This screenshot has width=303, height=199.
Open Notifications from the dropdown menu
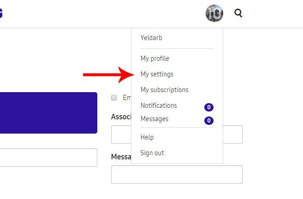[x=159, y=105]
